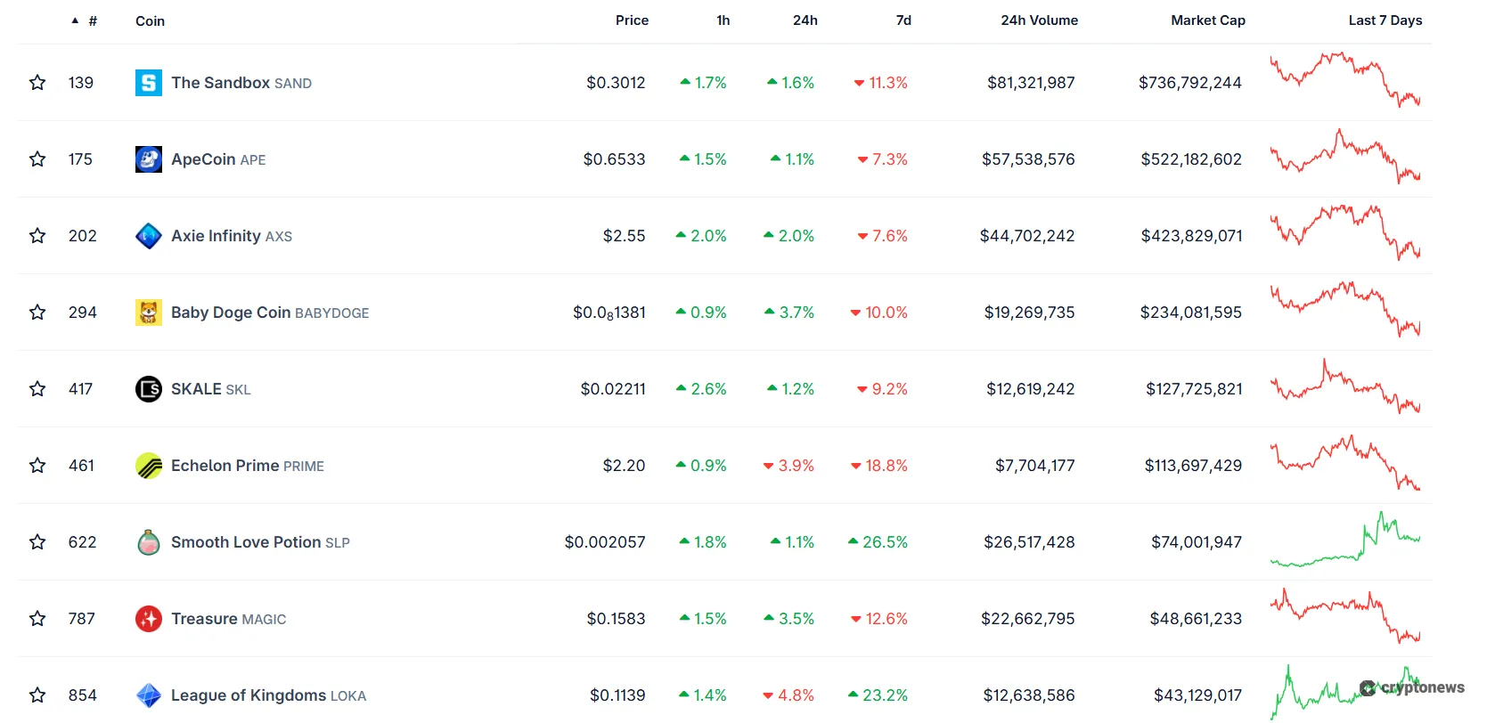Click rank number 139
This screenshot has width=1495, height=723.
tap(81, 83)
